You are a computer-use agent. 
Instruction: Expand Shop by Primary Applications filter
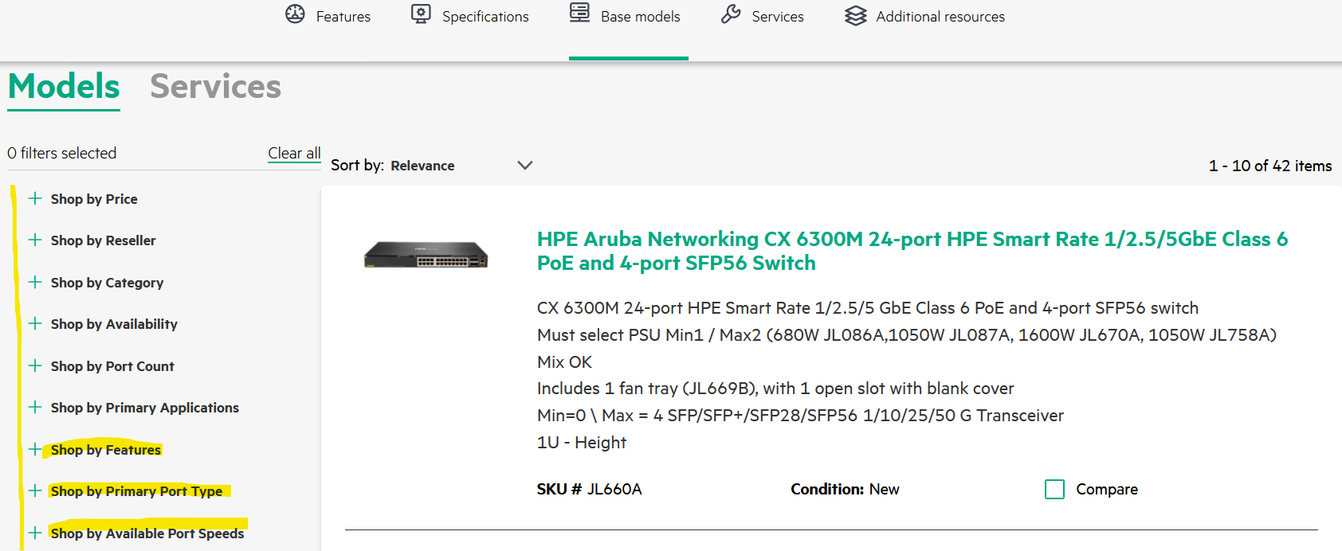(144, 408)
